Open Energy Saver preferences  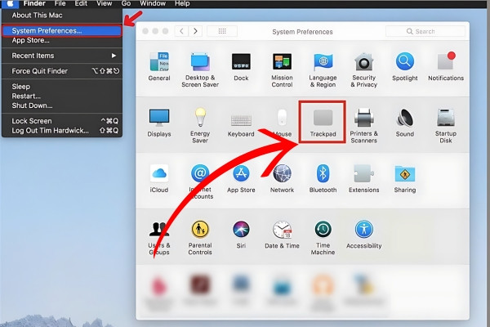(x=200, y=125)
